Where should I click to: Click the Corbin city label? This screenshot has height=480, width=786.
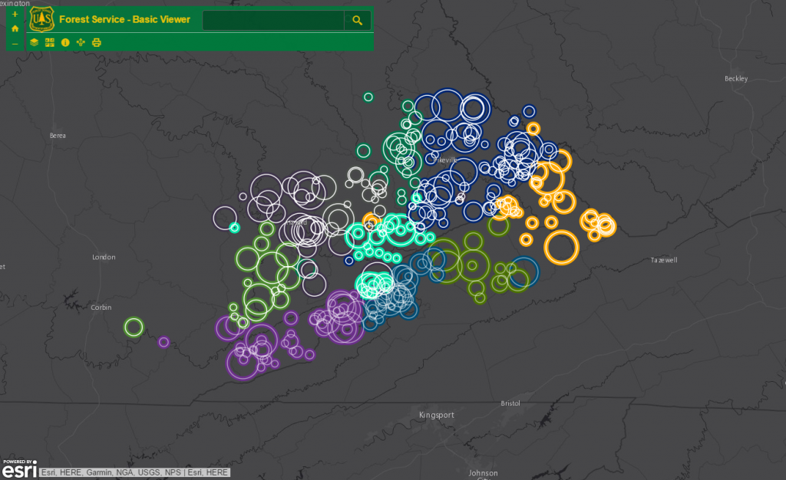(x=101, y=307)
